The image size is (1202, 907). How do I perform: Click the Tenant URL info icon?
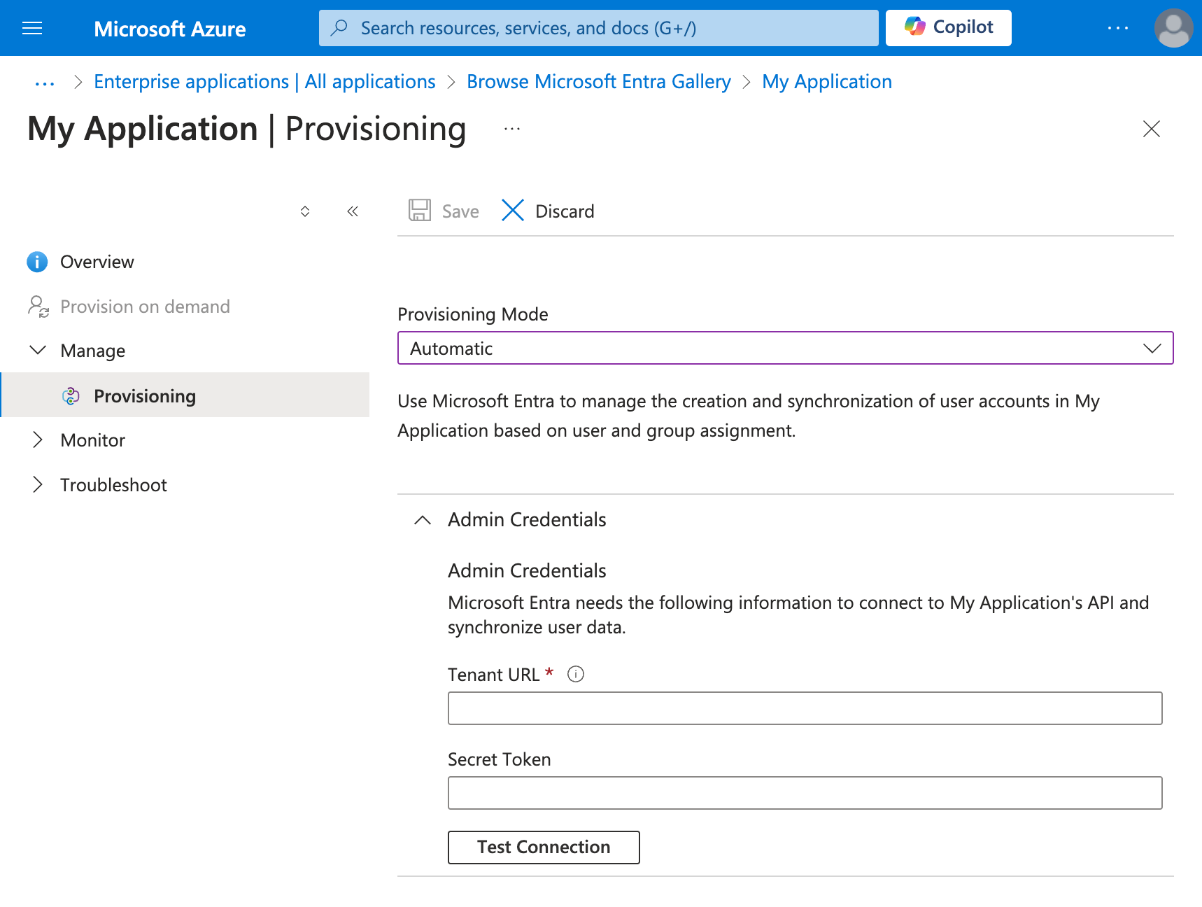[576, 674]
